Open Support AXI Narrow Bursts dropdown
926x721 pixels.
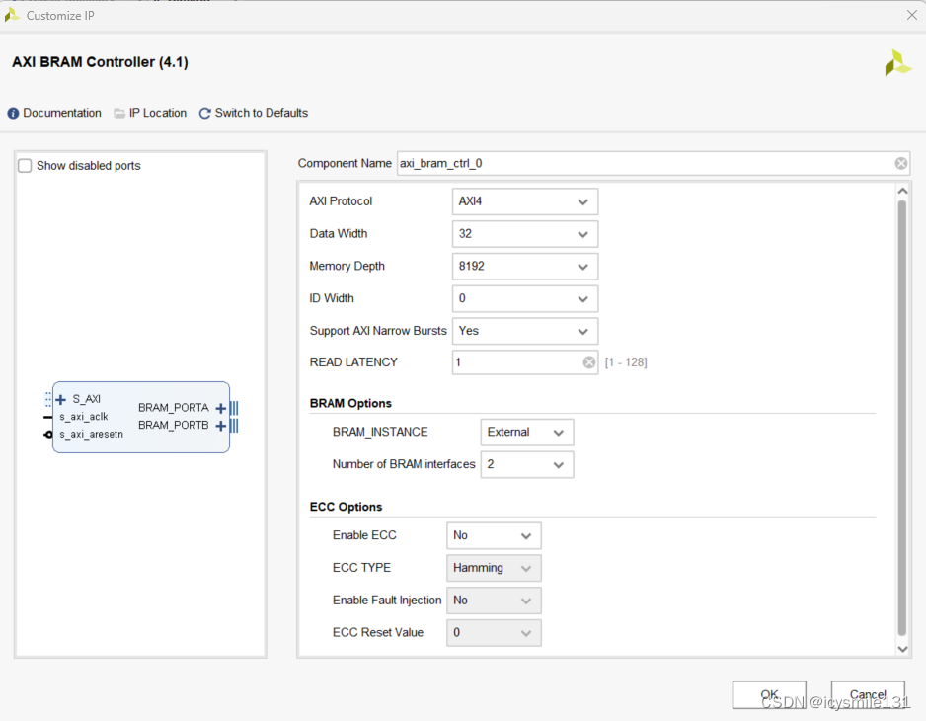(525, 331)
